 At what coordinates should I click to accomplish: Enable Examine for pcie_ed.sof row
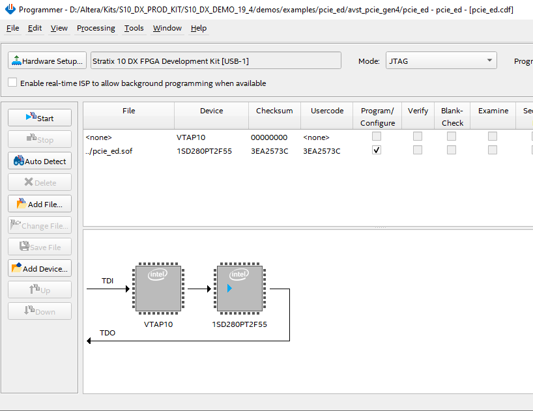pyautogui.click(x=493, y=150)
